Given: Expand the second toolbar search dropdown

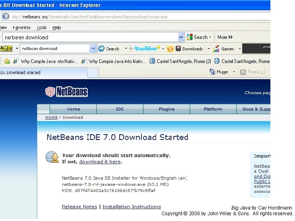Looking at the screenshot, I should click(93, 49).
